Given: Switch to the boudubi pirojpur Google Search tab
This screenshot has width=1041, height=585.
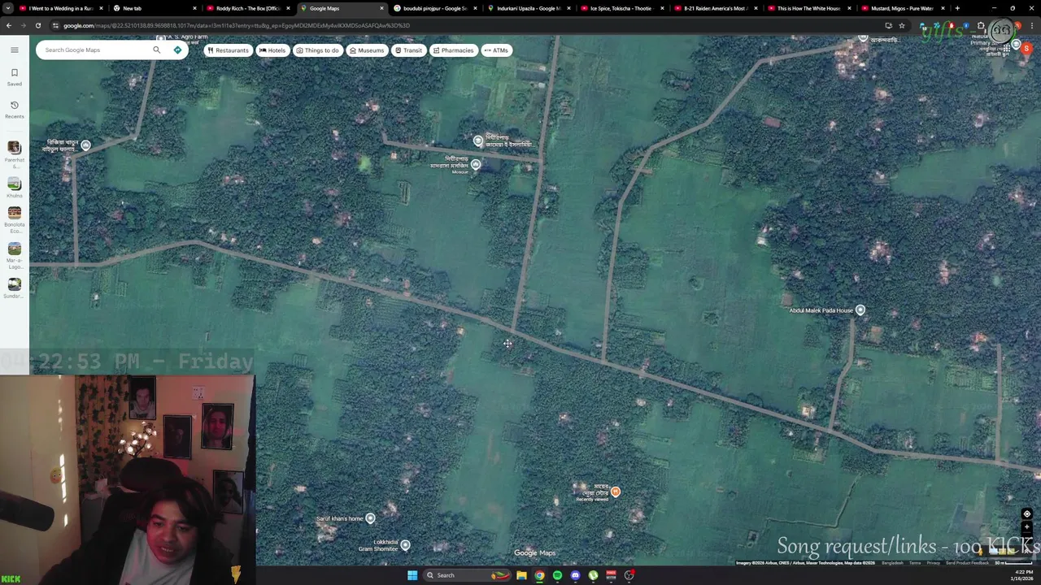Looking at the screenshot, I should click(435, 8).
